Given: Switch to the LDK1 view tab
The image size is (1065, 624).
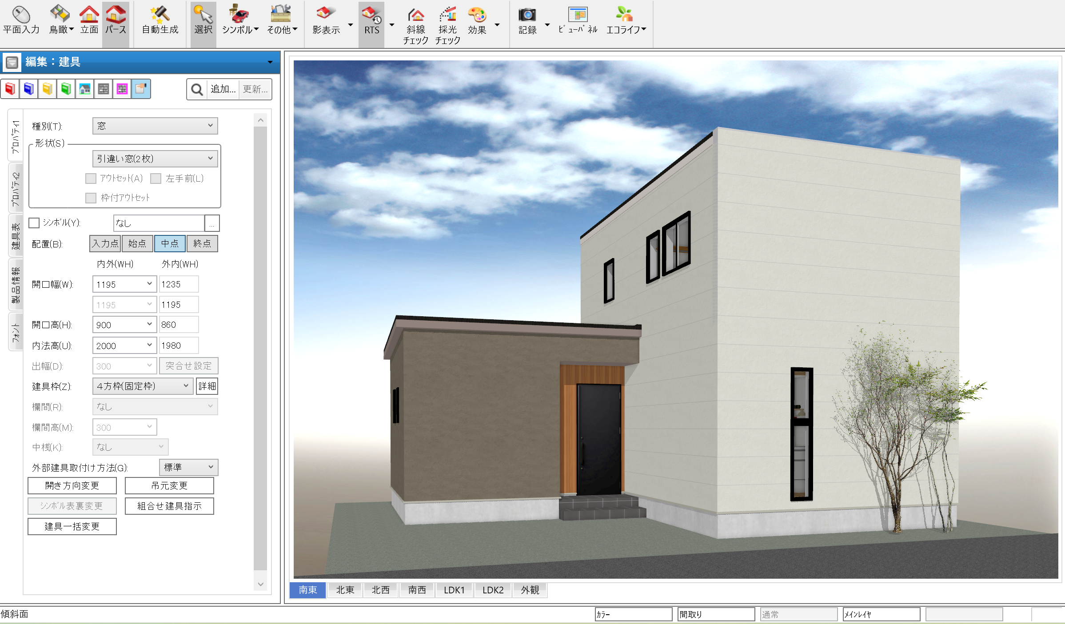Looking at the screenshot, I should pyautogui.click(x=454, y=590).
